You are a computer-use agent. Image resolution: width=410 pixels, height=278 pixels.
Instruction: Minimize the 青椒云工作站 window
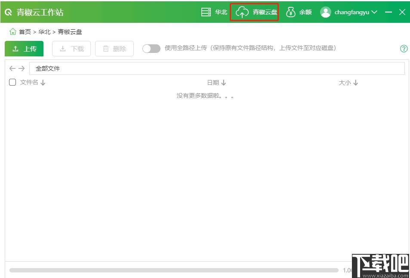pyautogui.click(x=388, y=12)
